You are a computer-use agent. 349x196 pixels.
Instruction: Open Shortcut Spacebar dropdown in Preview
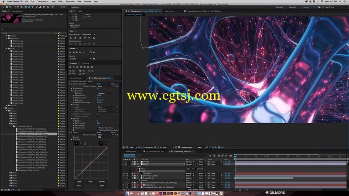[81, 59]
